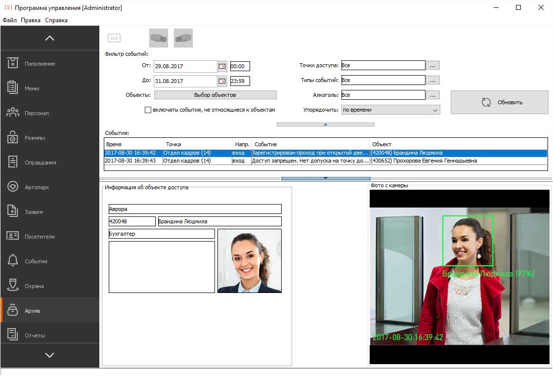
Task: Open calendar picker for the 'От' date
Action: tap(223, 66)
